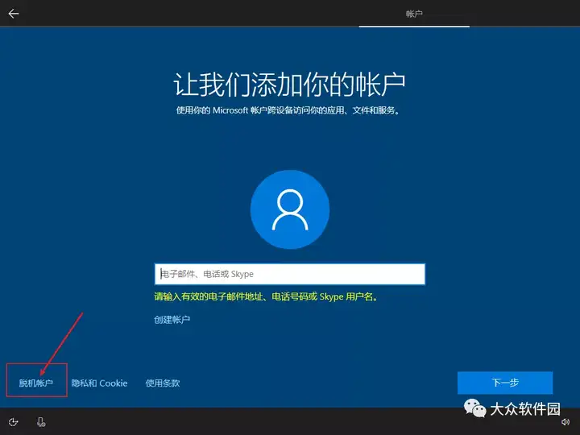The height and width of the screenshot is (435, 580).
Task: Open the 创建帐户 link
Action: pyautogui.click(x=172, y=320)
